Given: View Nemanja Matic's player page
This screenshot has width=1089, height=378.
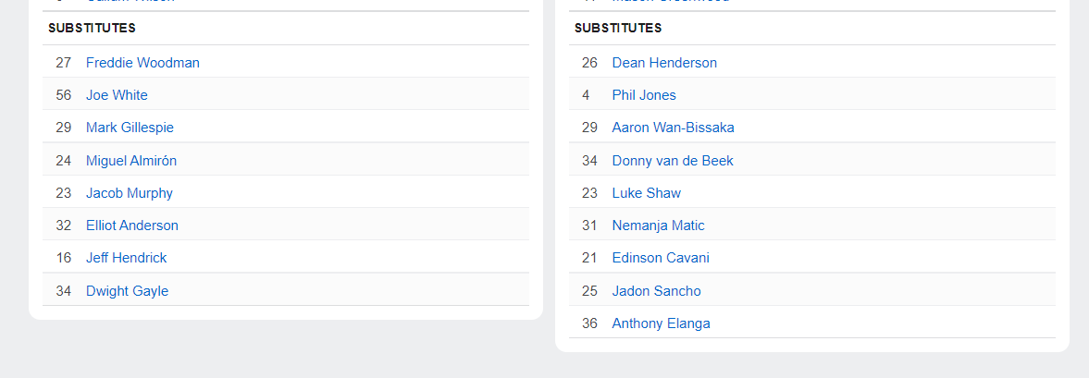Looking at the screenshot, I should pos(658,226).
